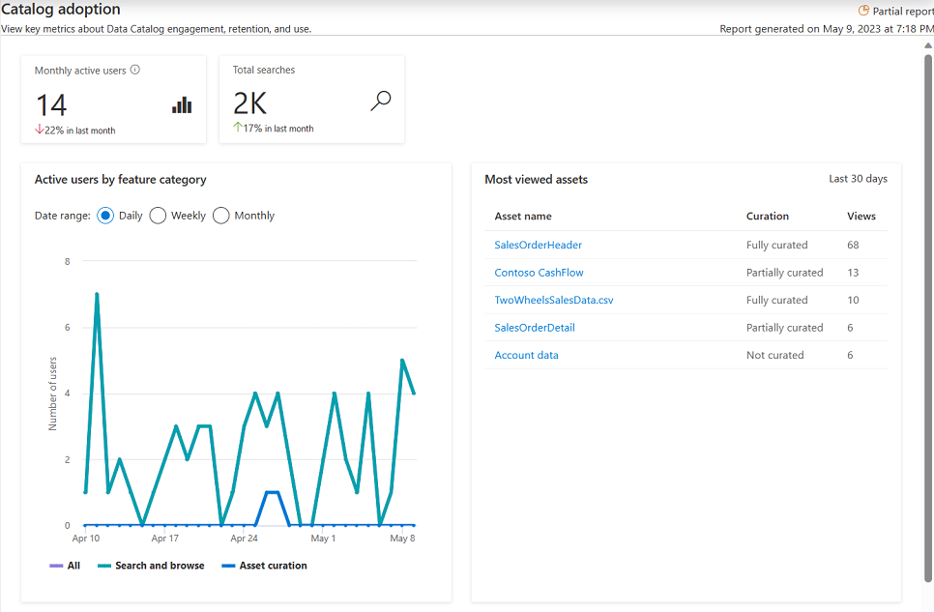Select the Monthly date range option

pos(220,215)
